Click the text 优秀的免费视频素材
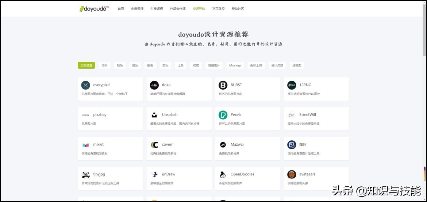Screen dimensions: 427x202 [164, 153]
